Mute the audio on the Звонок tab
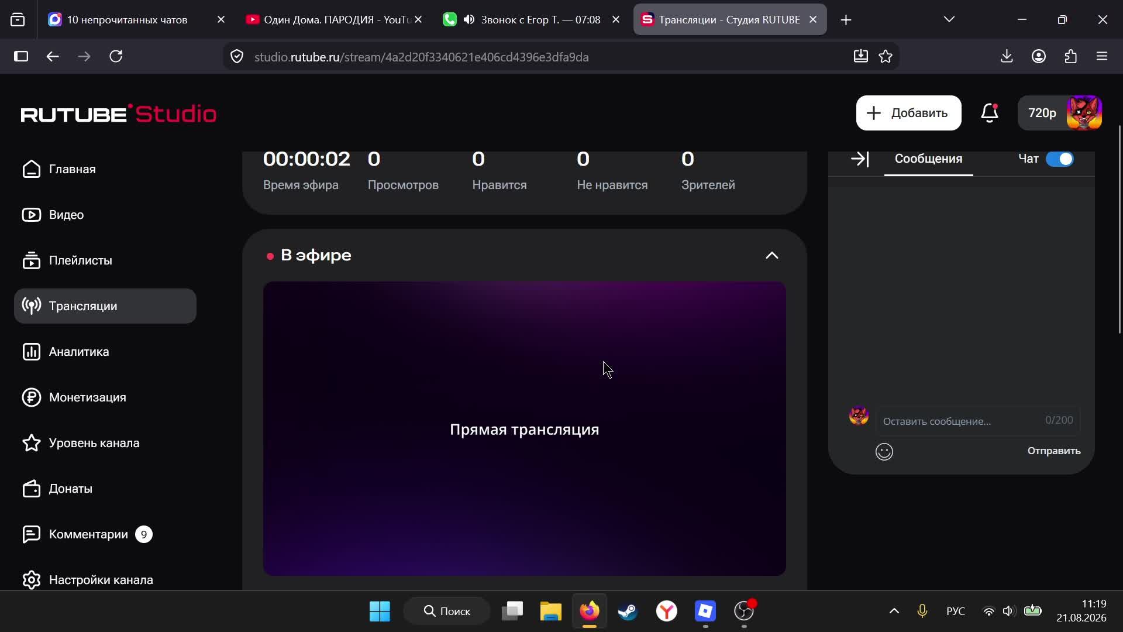The image size is (1123, 632). coord(469,20)
